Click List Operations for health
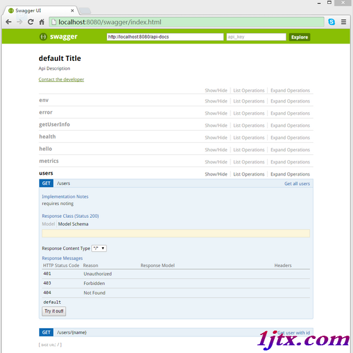The width and height of the screenshot is (353, 353). (249, 138)
